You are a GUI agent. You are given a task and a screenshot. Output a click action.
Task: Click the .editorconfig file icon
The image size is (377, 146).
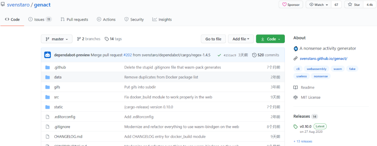tap(47, 117)
